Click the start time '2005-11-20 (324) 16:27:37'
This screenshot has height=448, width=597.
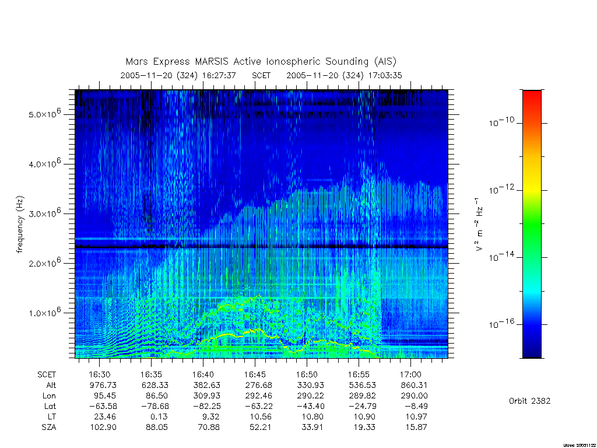[178, 75]
